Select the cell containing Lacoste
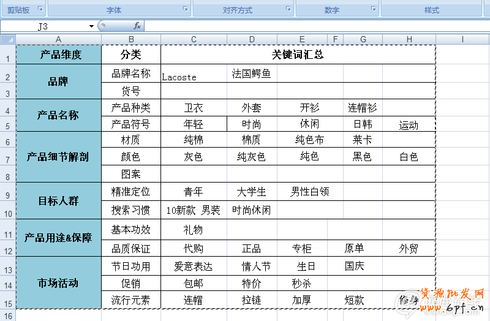The image size is (490, 321). [x=194, y=75]
